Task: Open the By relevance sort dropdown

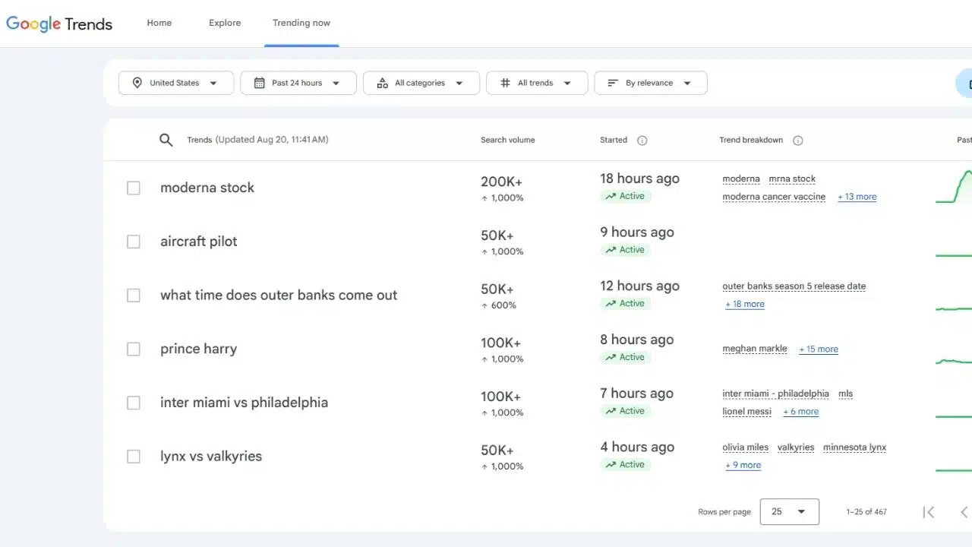Action: pos(651,83)
